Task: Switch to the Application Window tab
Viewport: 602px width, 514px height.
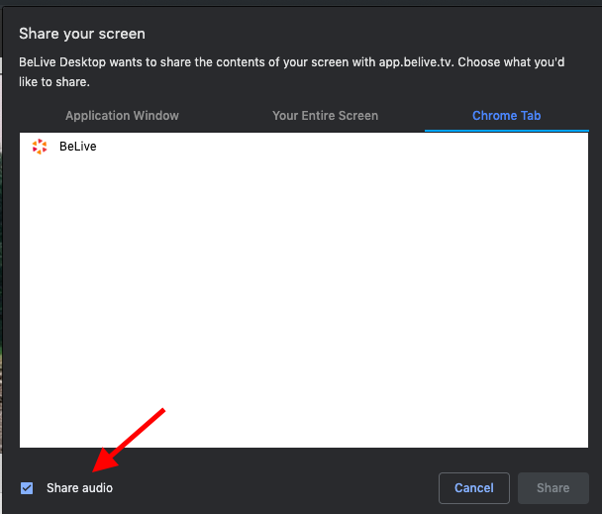Action: pos(122,116)
